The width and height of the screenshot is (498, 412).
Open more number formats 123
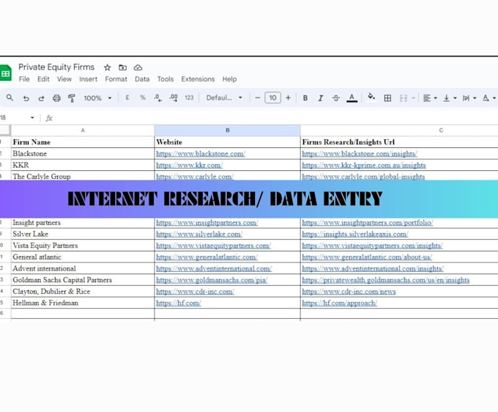[x=189, y=98]
